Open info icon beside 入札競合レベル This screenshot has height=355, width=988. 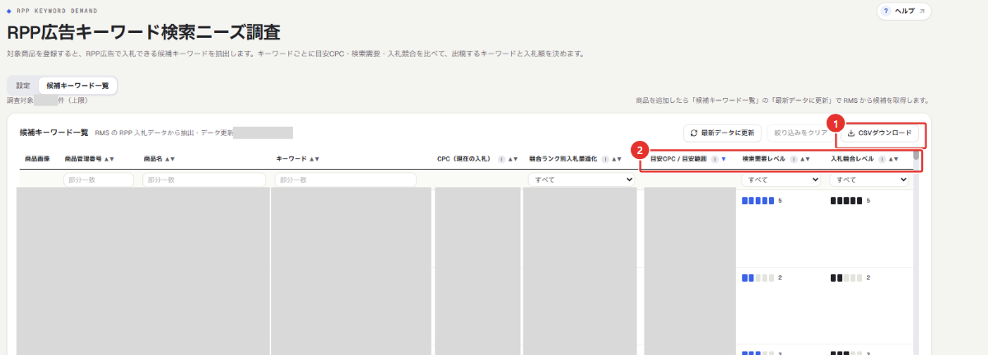[x=882, y=159]
